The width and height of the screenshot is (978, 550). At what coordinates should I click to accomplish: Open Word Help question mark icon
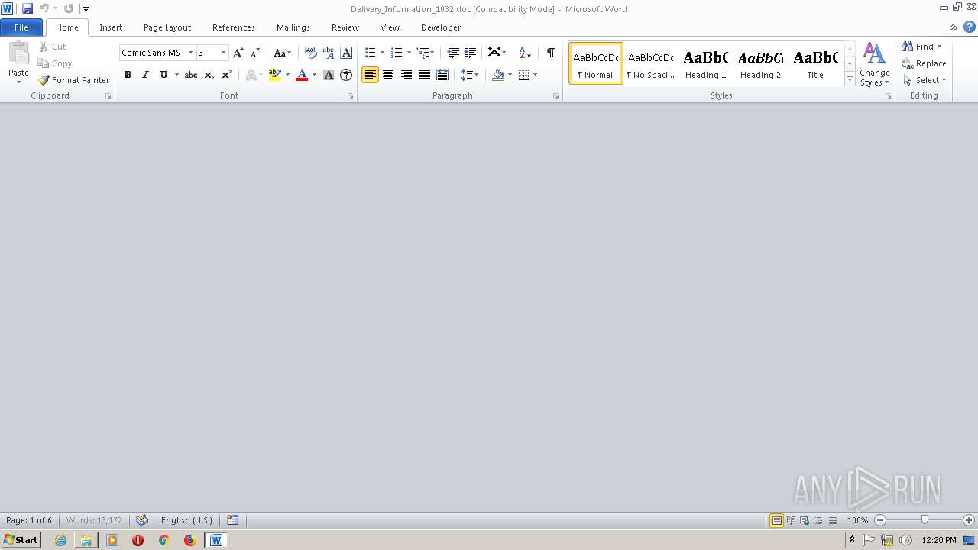[969, 27]
